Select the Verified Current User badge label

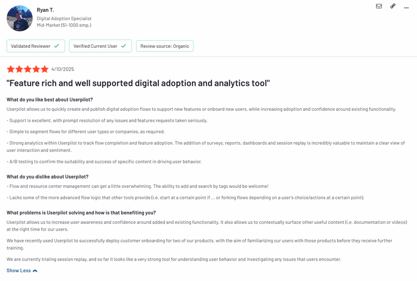click(95, 46)
